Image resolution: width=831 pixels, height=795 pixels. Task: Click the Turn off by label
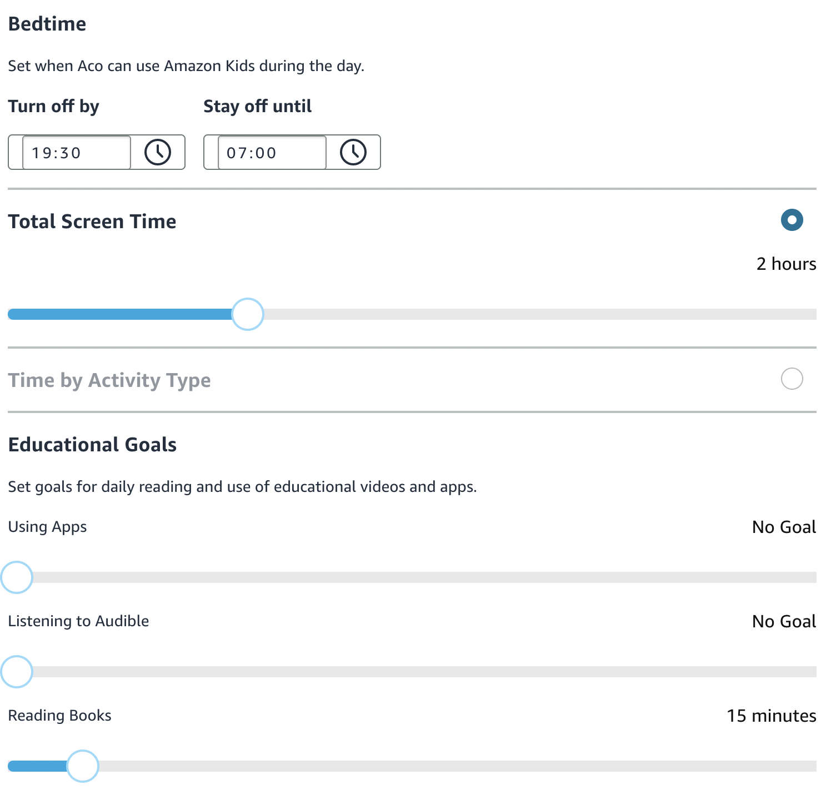pyautogui.click(x=53, y=106)
